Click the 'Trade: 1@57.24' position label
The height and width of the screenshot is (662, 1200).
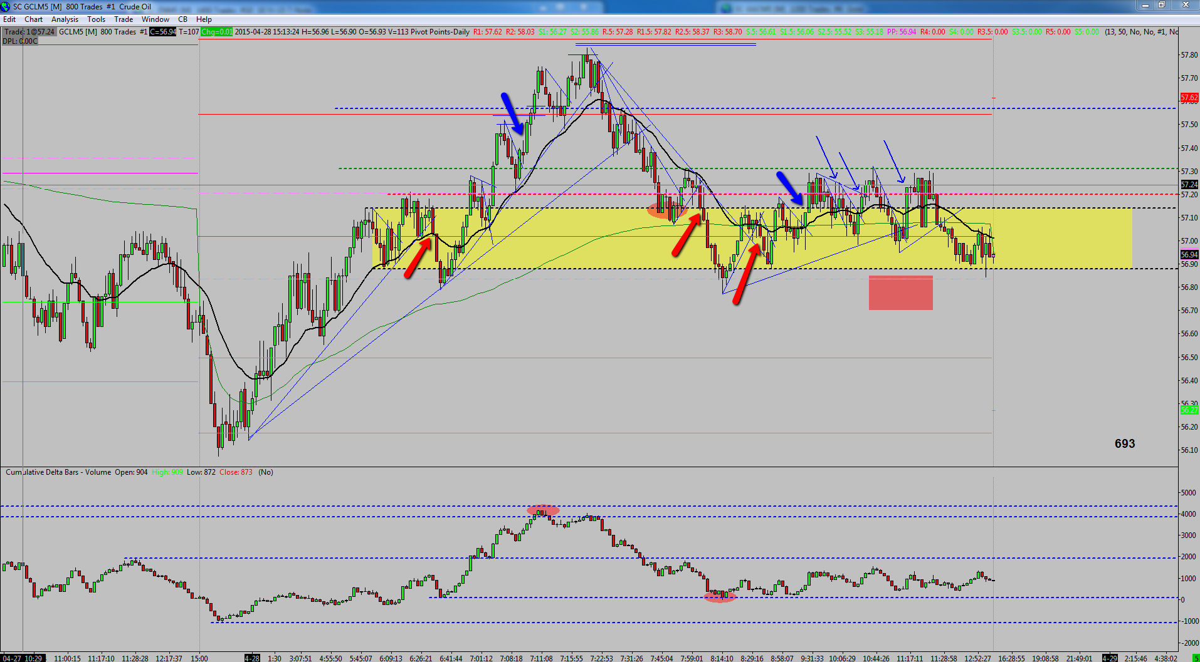[x=29, y=32]
